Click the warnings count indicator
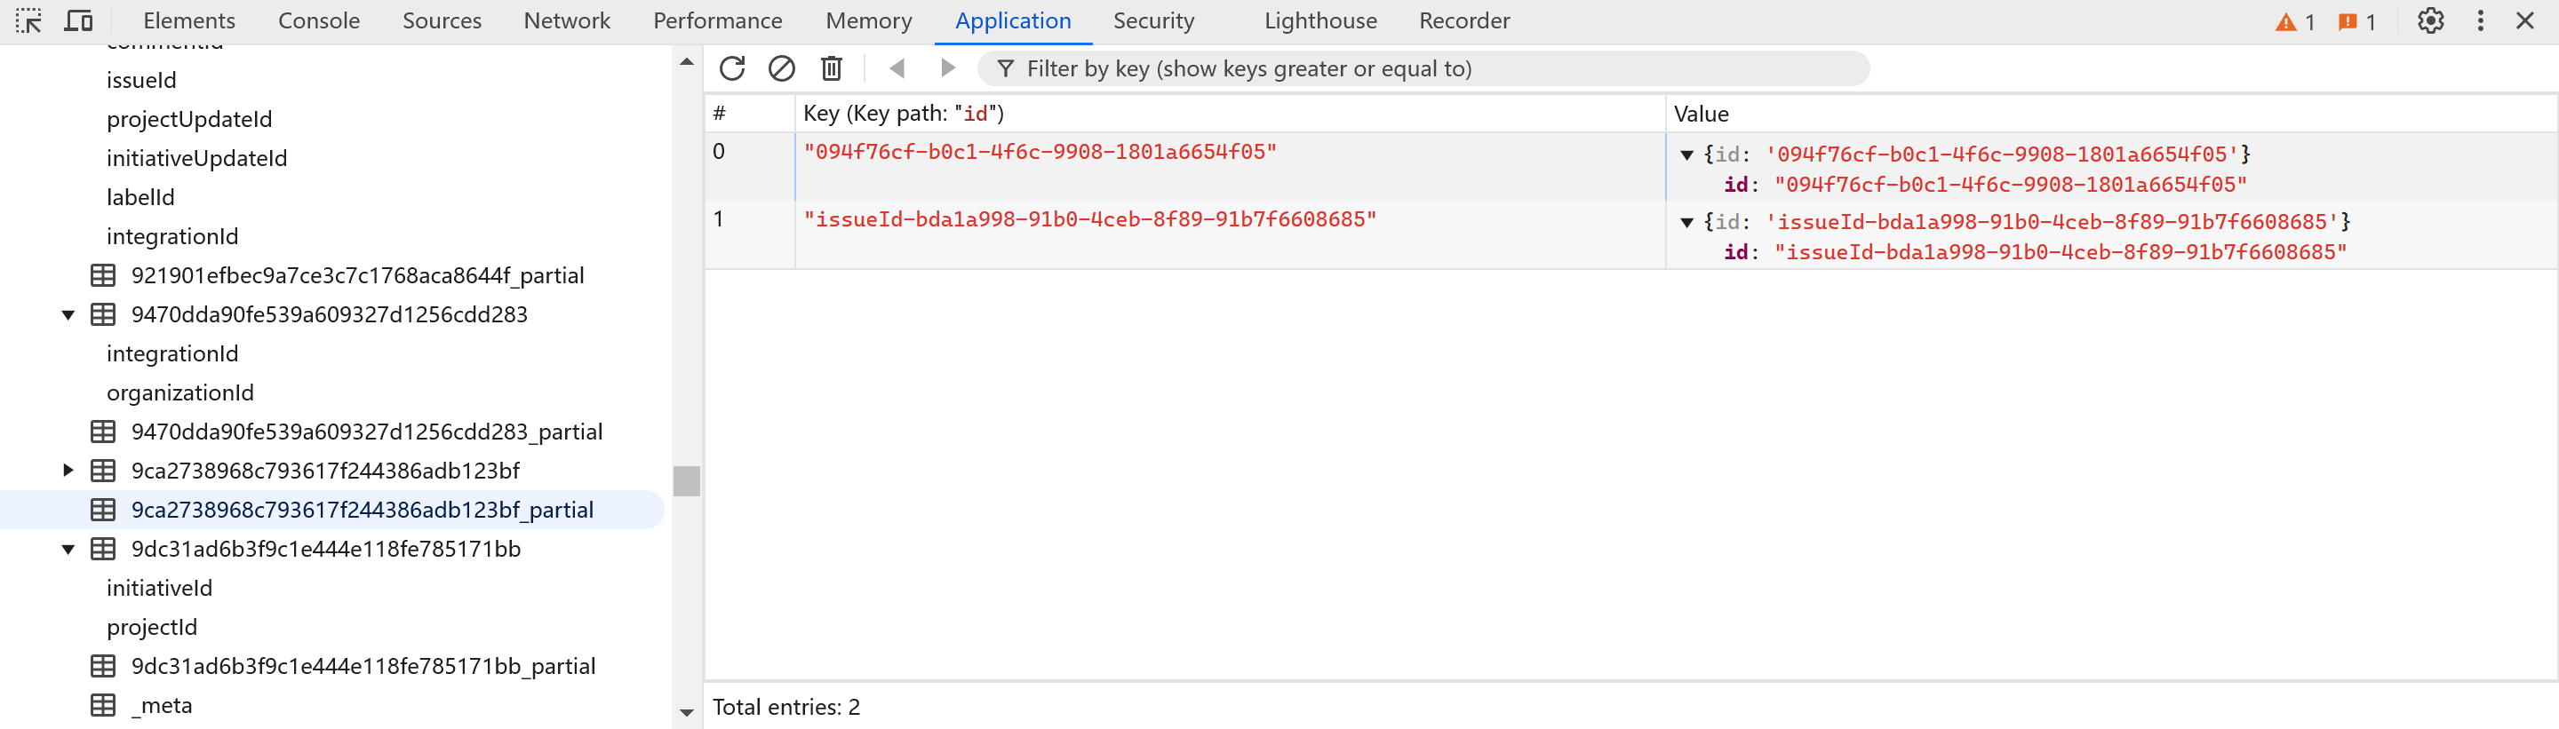Viewport: 2559px width, 729px height. 2296,22
